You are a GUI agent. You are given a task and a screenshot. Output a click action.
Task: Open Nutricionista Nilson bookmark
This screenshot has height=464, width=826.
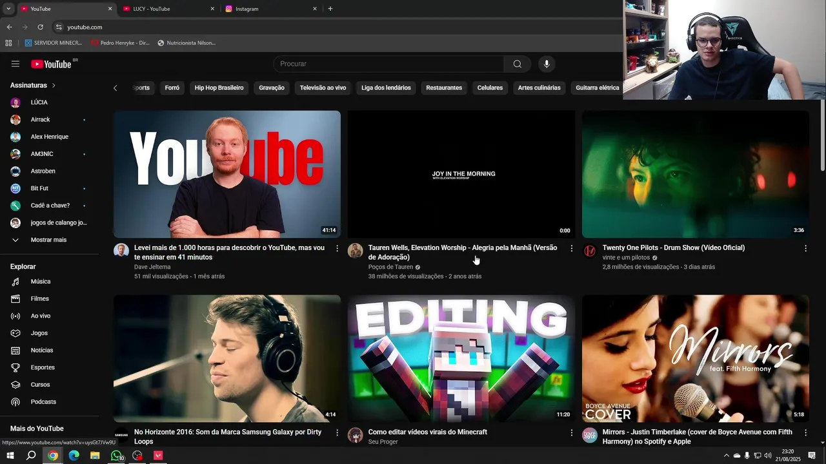[186, 43]
